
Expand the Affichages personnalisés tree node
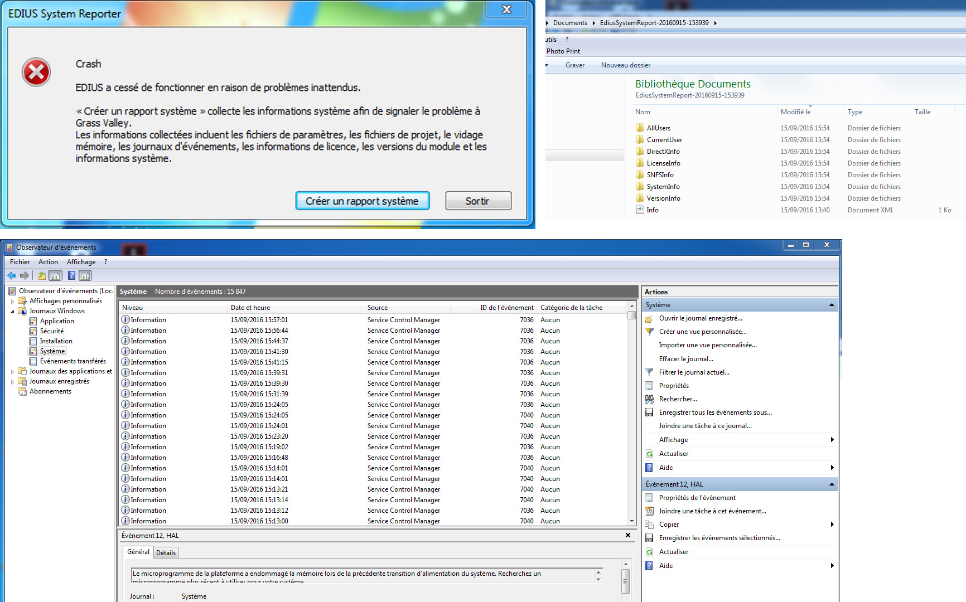(x=12, y=302)
